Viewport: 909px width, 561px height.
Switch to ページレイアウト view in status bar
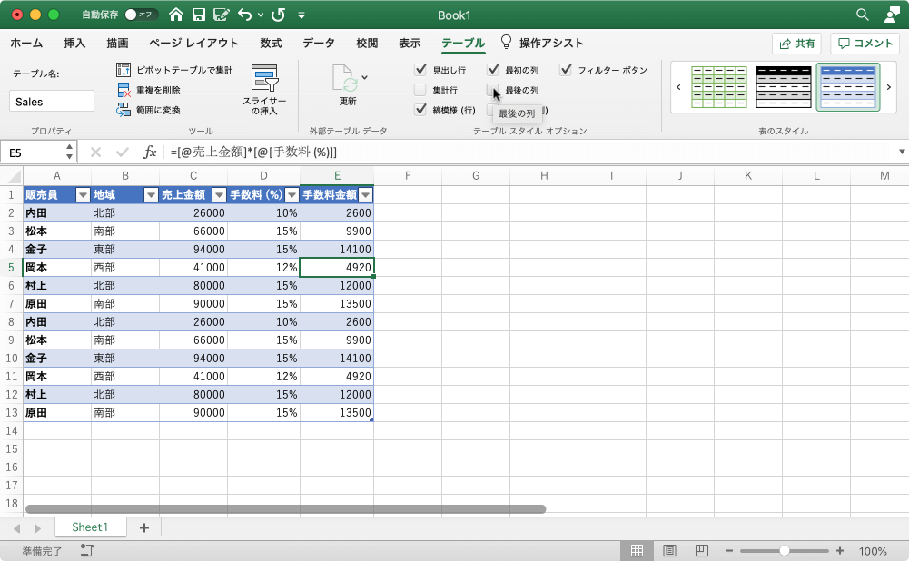point(669,550)
